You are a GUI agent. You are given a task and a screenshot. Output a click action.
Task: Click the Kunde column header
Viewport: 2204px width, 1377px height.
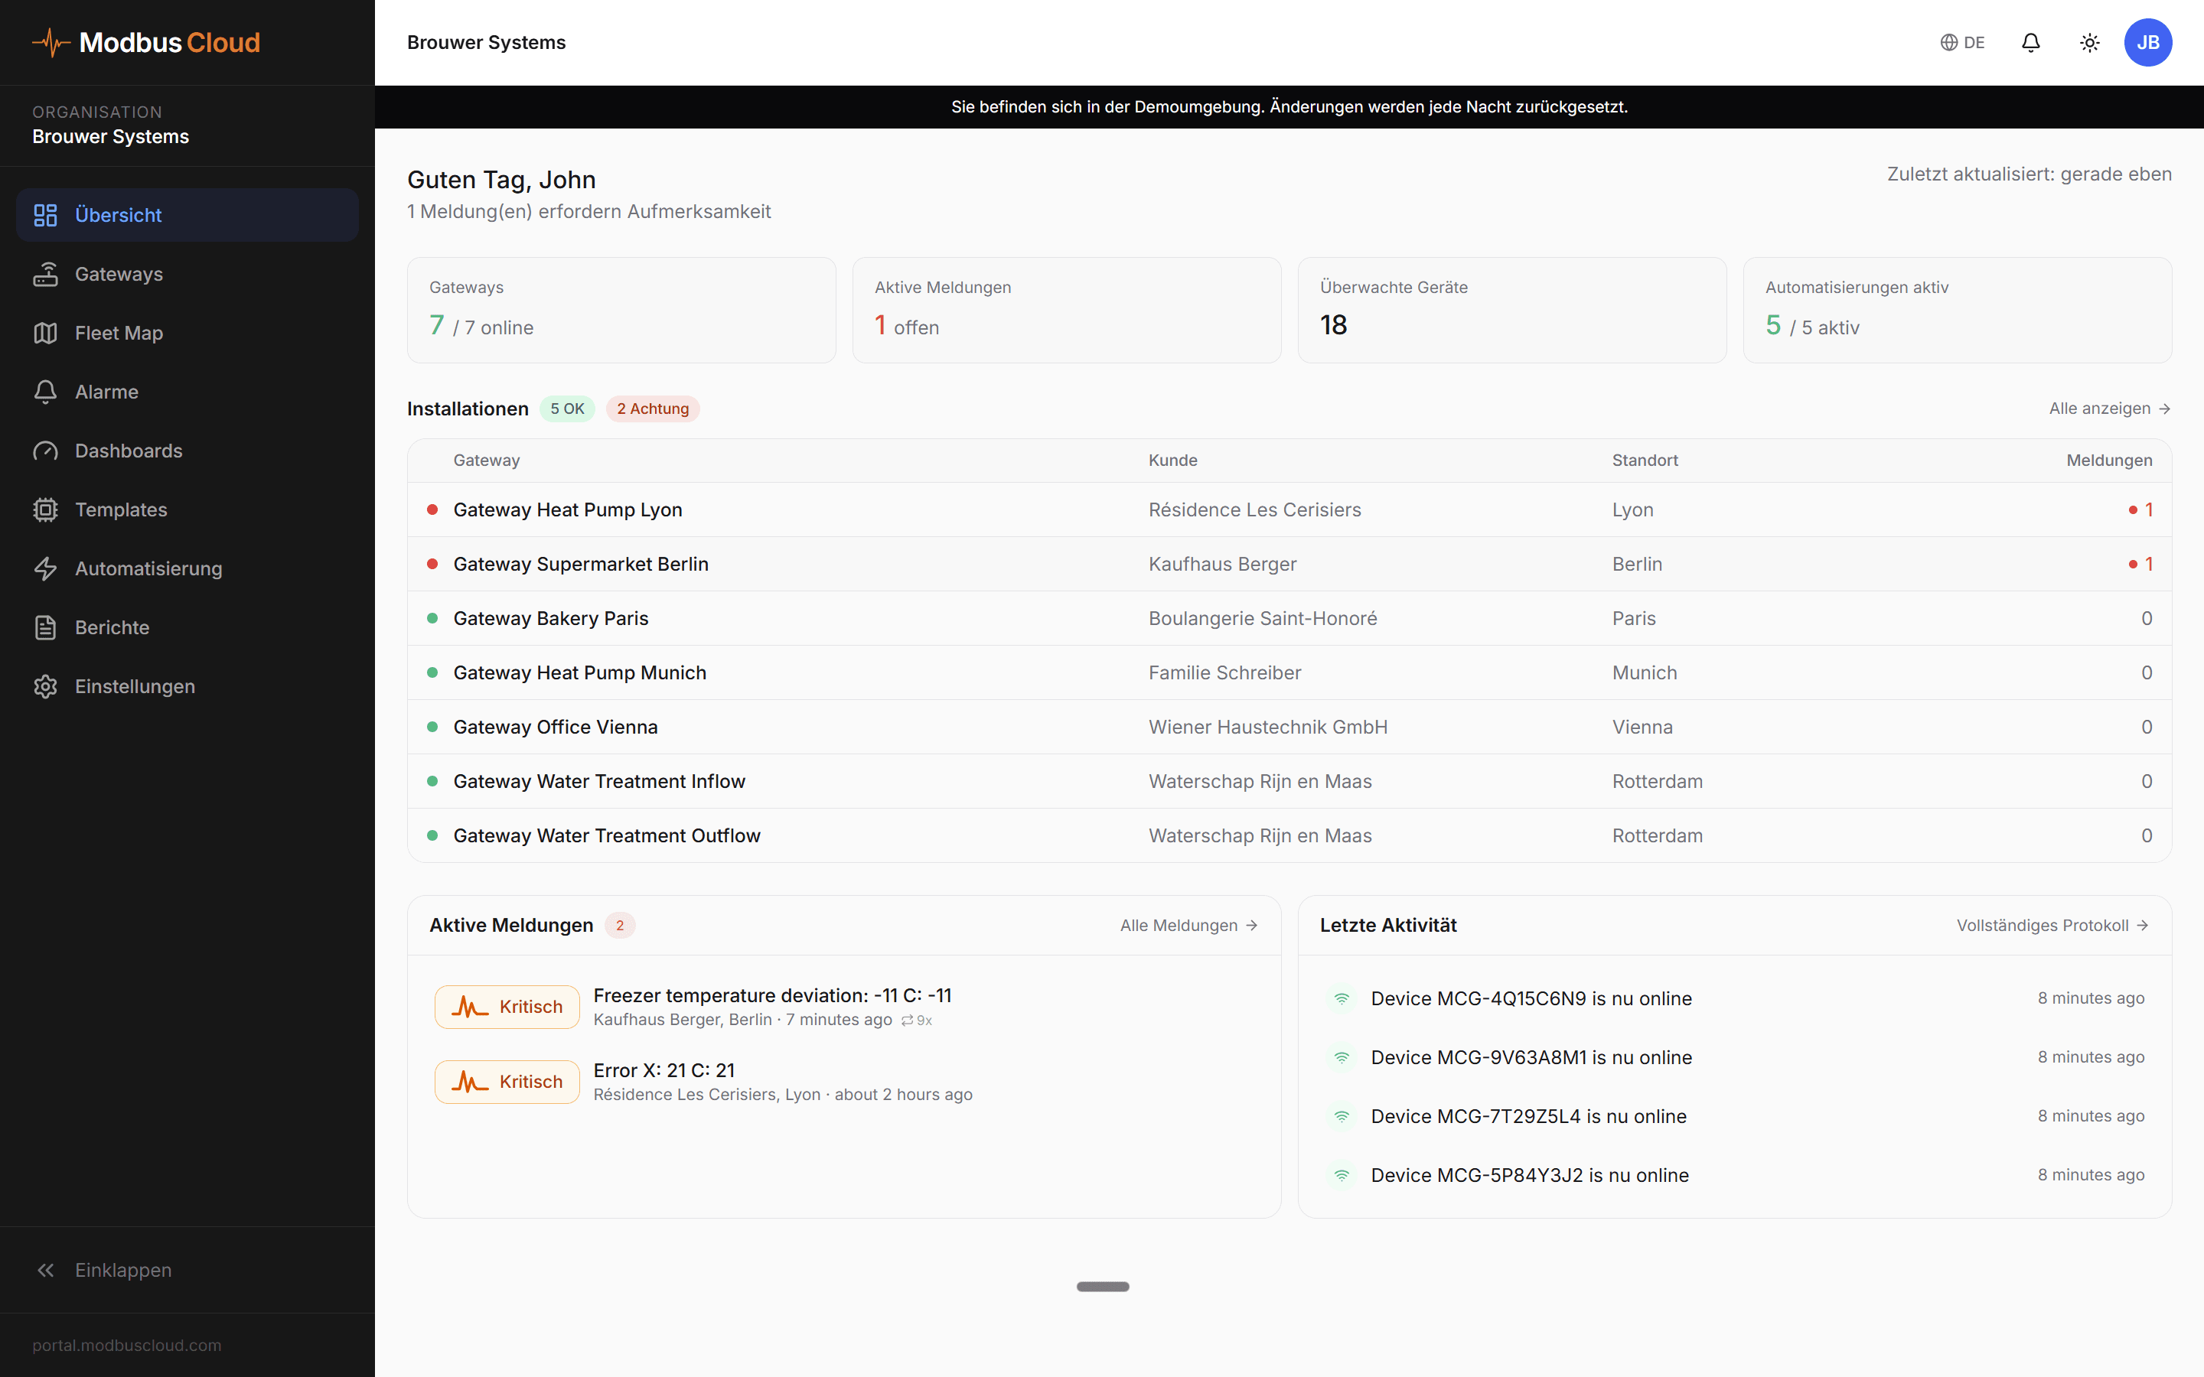1173,461
